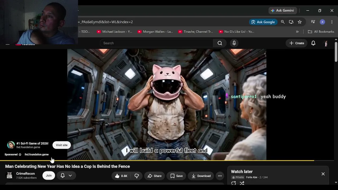This screenshot has width=338, height=190.
Task: Click the scrollbar up arrow
Action: pyautogui.click(x=336, y=40)
